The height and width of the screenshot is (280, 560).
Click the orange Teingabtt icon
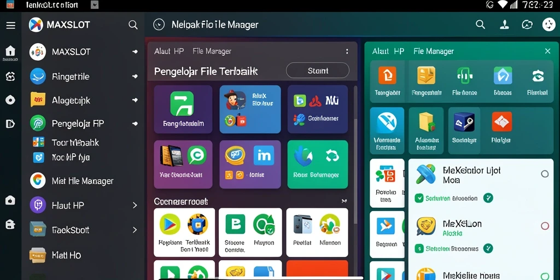[387, 75]
